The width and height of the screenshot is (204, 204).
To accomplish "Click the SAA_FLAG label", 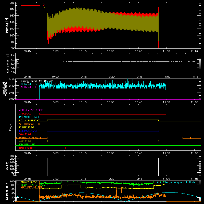I will pos(25,134).
